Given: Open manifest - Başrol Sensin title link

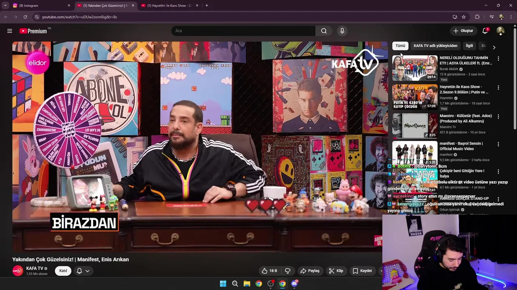Looking at the screenshot, I should [461, 146].
